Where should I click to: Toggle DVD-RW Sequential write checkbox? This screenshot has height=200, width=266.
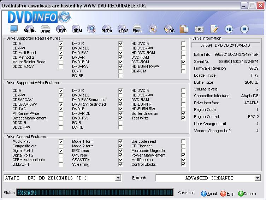[120, 100]
